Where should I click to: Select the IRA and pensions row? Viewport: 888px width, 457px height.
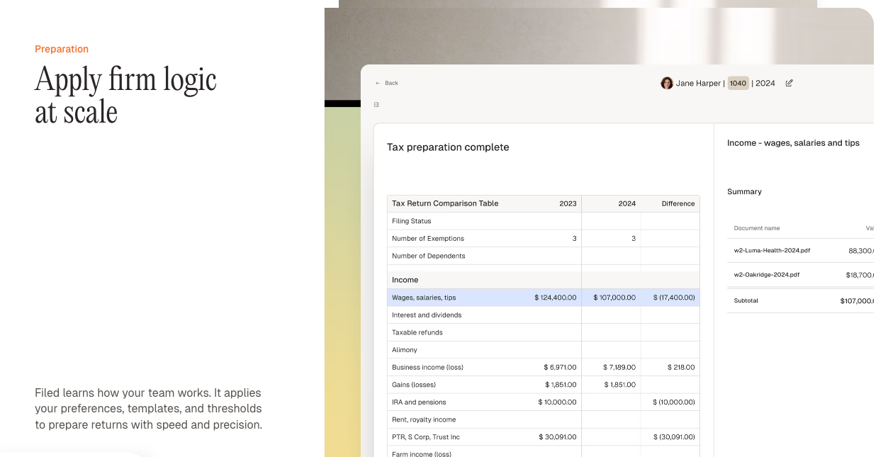[544, 402]
